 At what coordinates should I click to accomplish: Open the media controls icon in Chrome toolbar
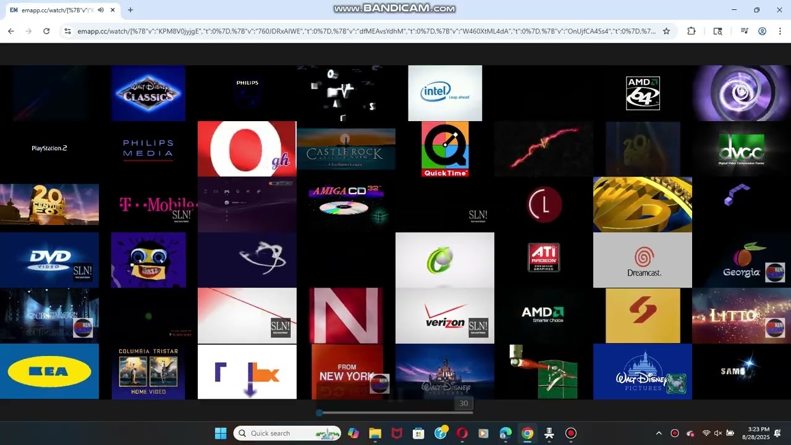[745, 31]
